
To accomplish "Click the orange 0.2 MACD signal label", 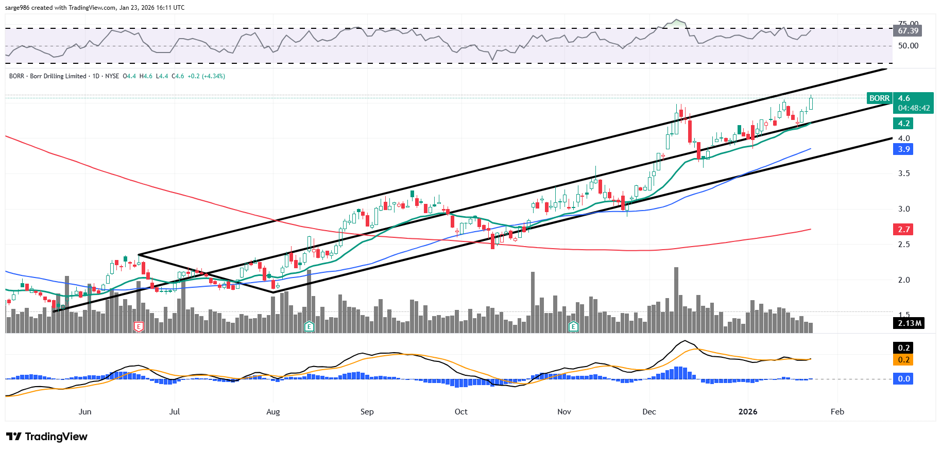I will (904, 360).
